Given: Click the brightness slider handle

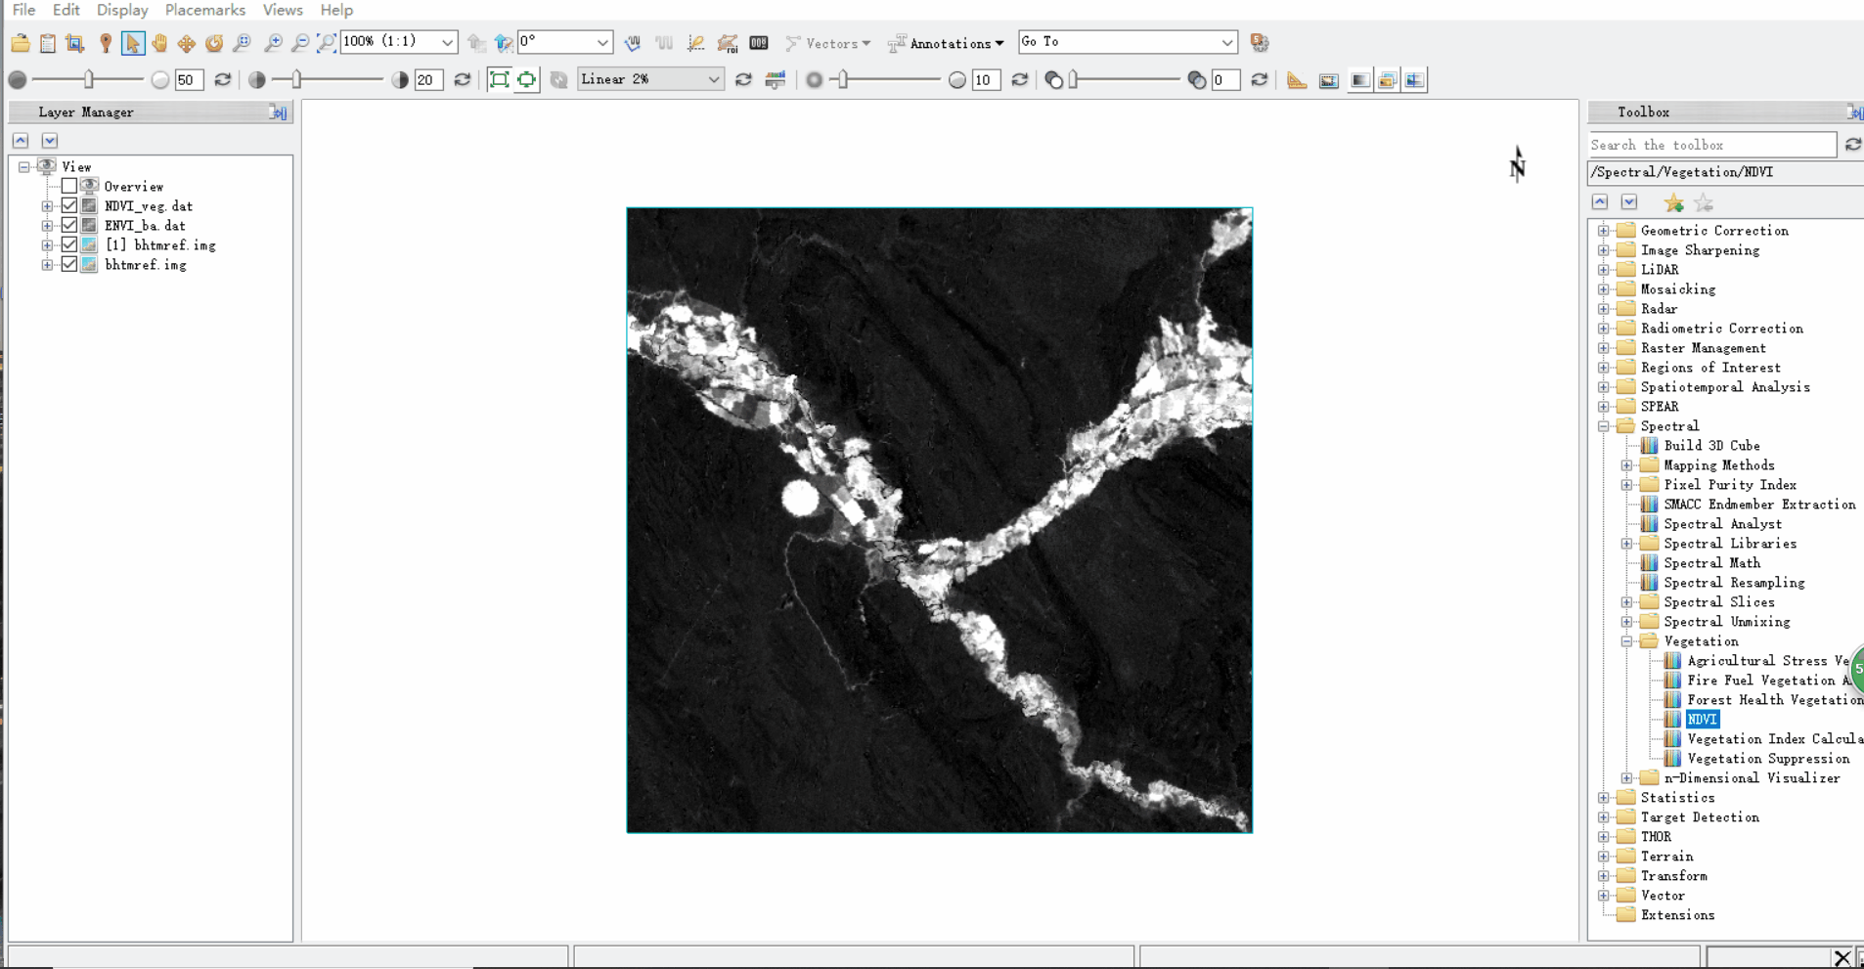Looking at the screenshot, I should coord(89,79).
